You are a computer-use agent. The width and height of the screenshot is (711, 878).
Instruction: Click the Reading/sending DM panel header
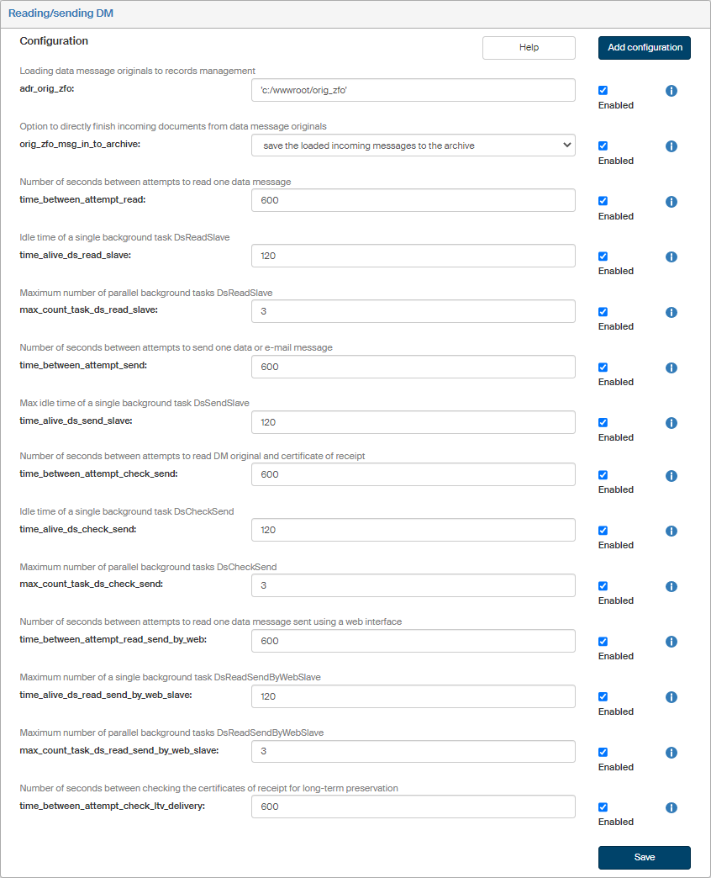[61, 13]
